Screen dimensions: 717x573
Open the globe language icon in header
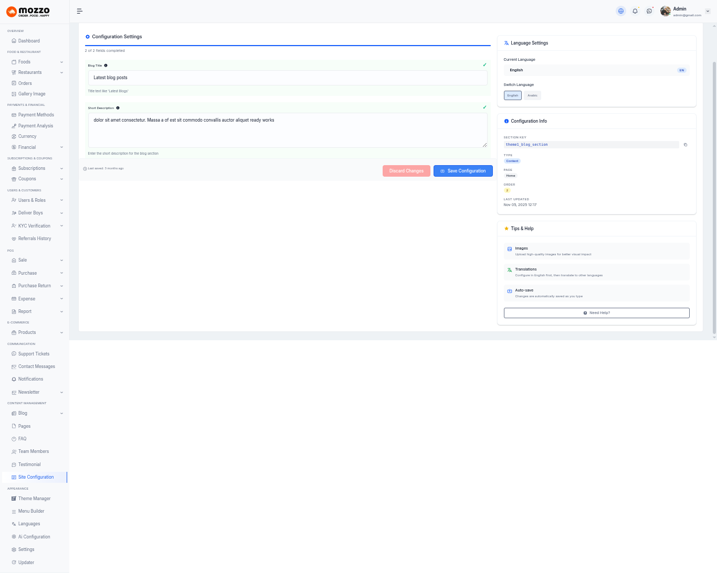tap(621, 11)
